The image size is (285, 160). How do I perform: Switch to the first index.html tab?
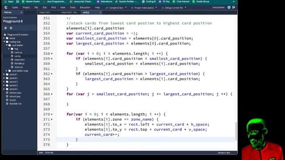tap(45, 12)
